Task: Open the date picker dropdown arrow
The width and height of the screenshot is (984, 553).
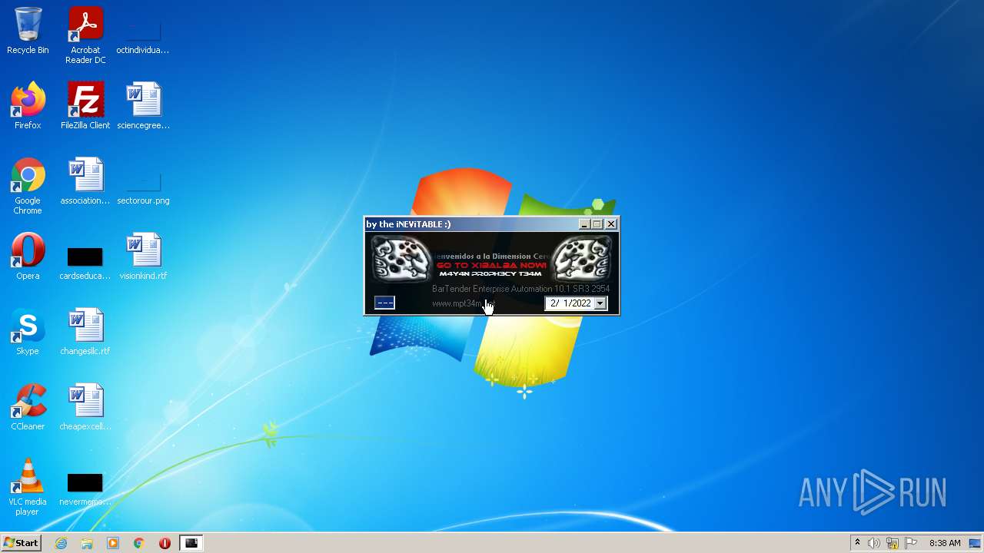Action: pos(600,303)
